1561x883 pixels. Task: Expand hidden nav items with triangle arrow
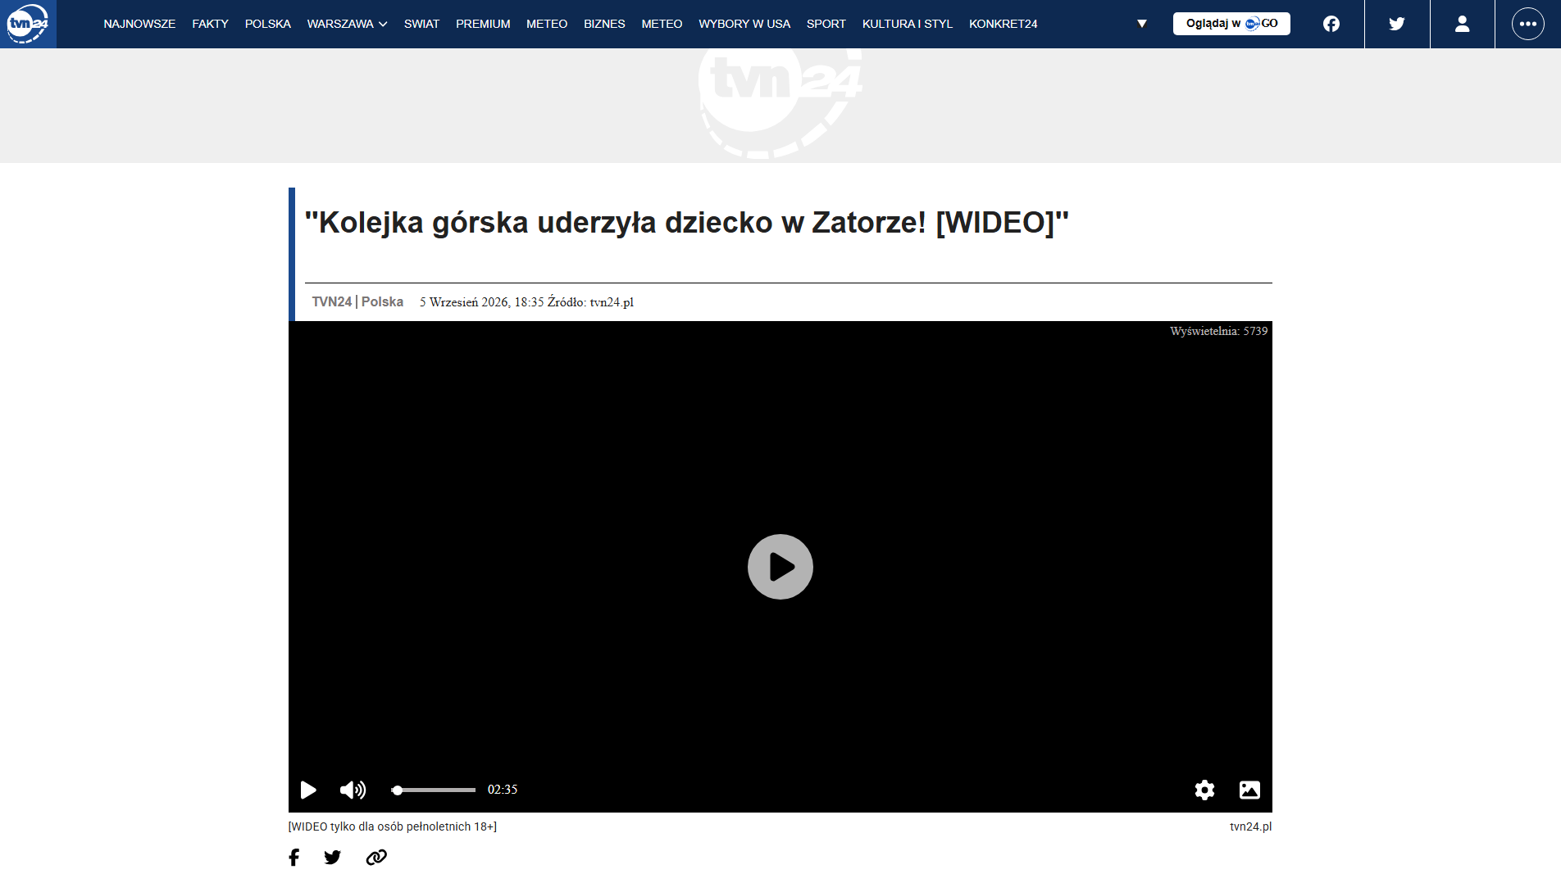coord(1141,24)
